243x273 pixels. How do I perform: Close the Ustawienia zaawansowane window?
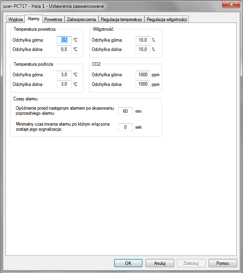click(x=231, y=5)
